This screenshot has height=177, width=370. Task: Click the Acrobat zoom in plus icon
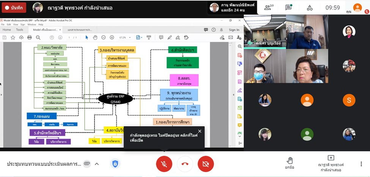(x=112, y=38)
